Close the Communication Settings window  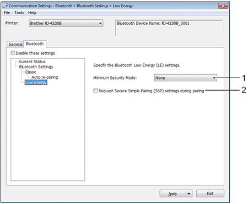[223, 5]
